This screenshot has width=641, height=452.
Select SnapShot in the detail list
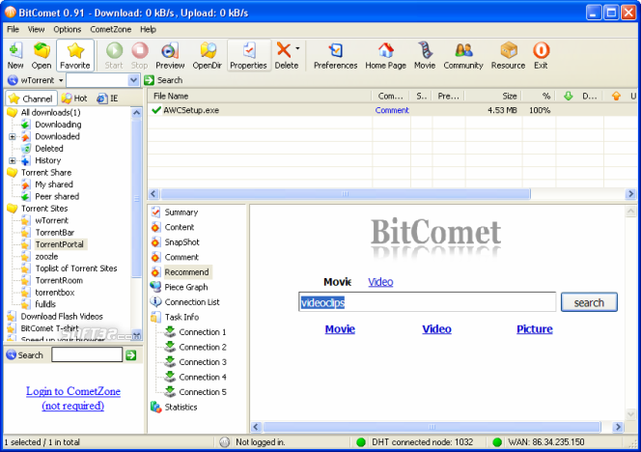181,242
